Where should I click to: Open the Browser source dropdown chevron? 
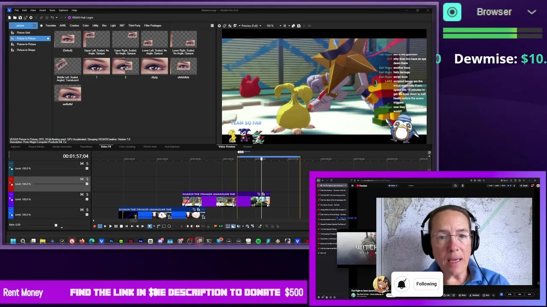[532, 12]
